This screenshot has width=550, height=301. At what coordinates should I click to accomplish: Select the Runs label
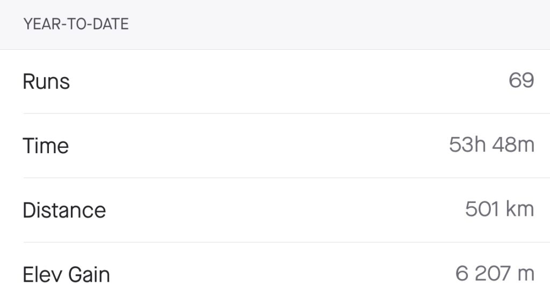(46, 82)
